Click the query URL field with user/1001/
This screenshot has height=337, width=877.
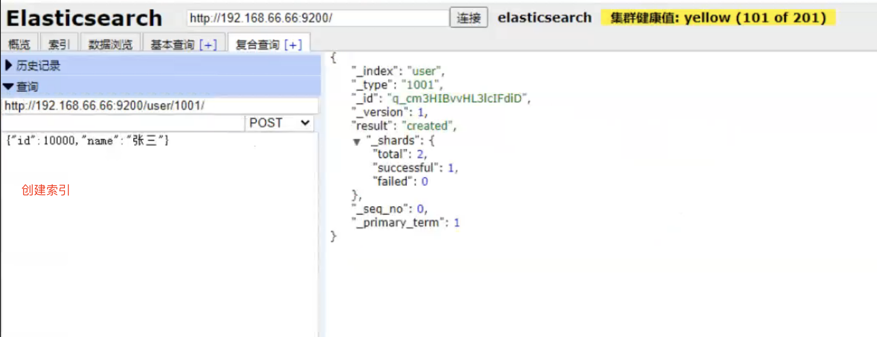click(x=159, y=106)
